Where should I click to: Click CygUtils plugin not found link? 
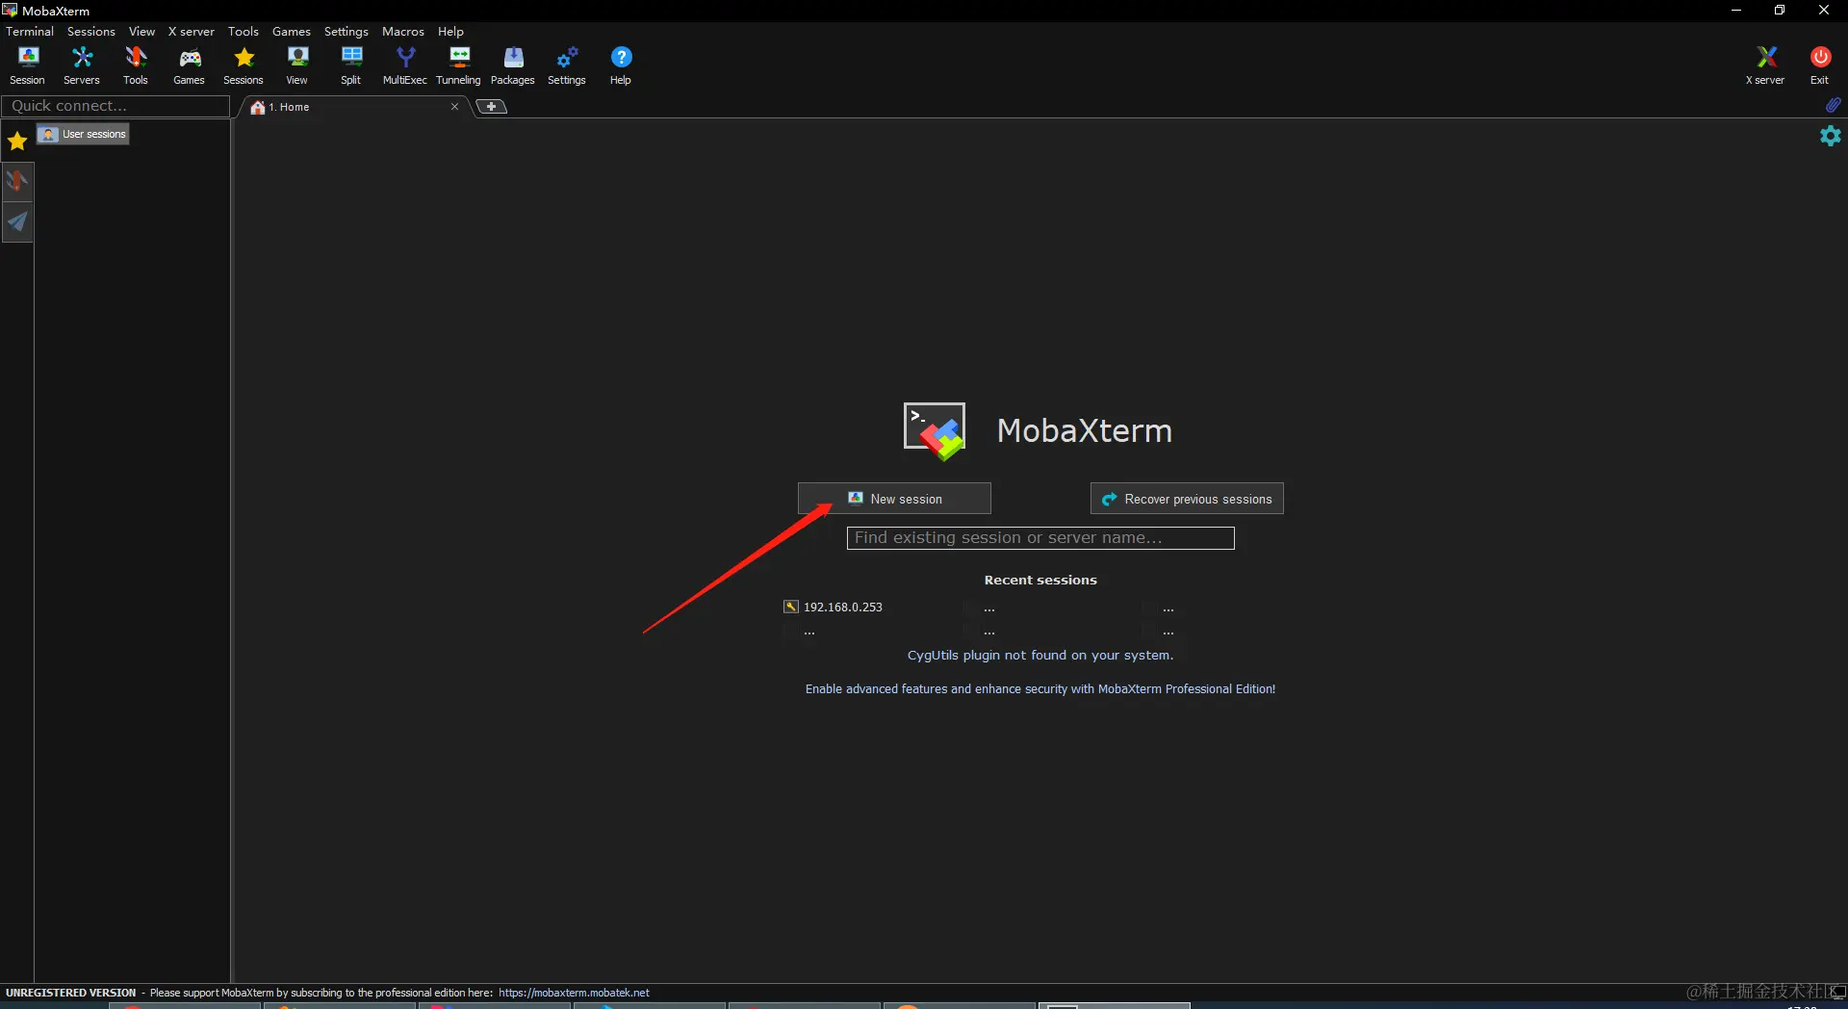(x=1040, y=656)
